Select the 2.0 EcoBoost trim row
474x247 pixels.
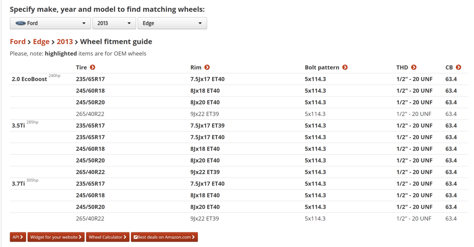point(29,79)
